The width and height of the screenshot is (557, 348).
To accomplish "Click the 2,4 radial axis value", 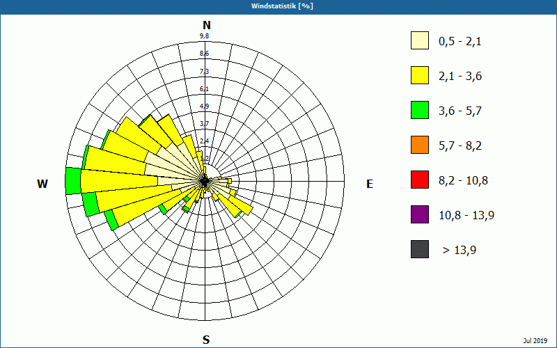I will 204,141.
